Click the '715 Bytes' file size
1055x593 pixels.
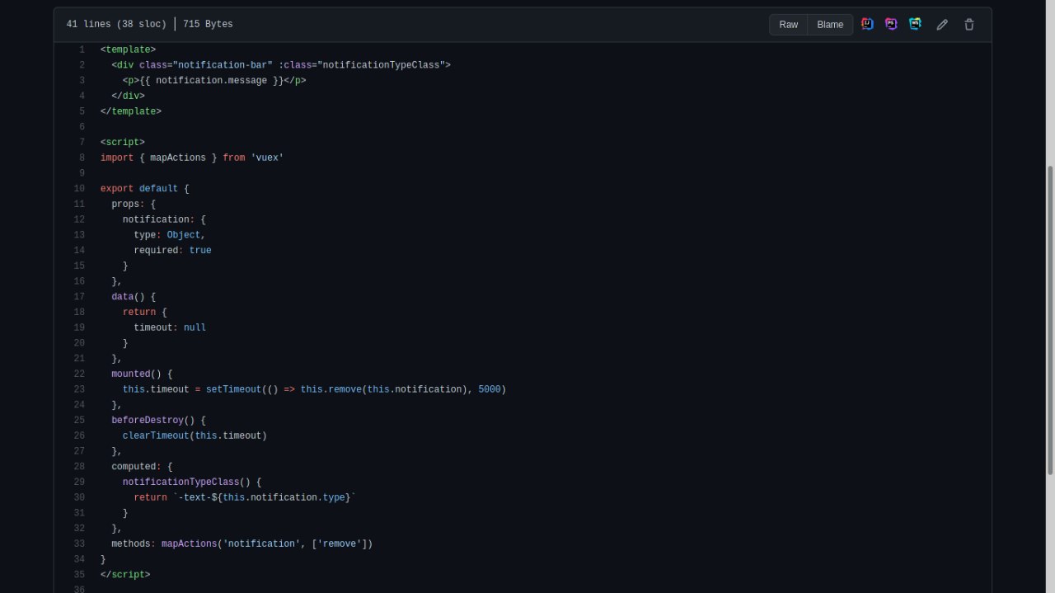tap(208, 25)
